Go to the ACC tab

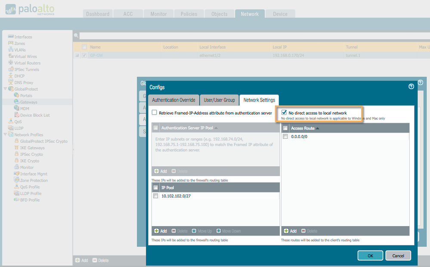[x=128, y=14]
